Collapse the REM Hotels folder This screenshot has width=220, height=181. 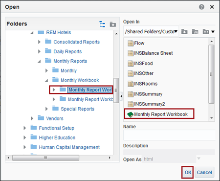pyautogui.click(x=32, y=33)
